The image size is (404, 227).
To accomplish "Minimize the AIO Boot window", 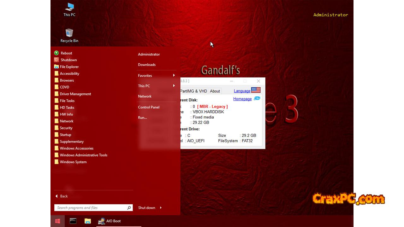I will coord(231,81).
